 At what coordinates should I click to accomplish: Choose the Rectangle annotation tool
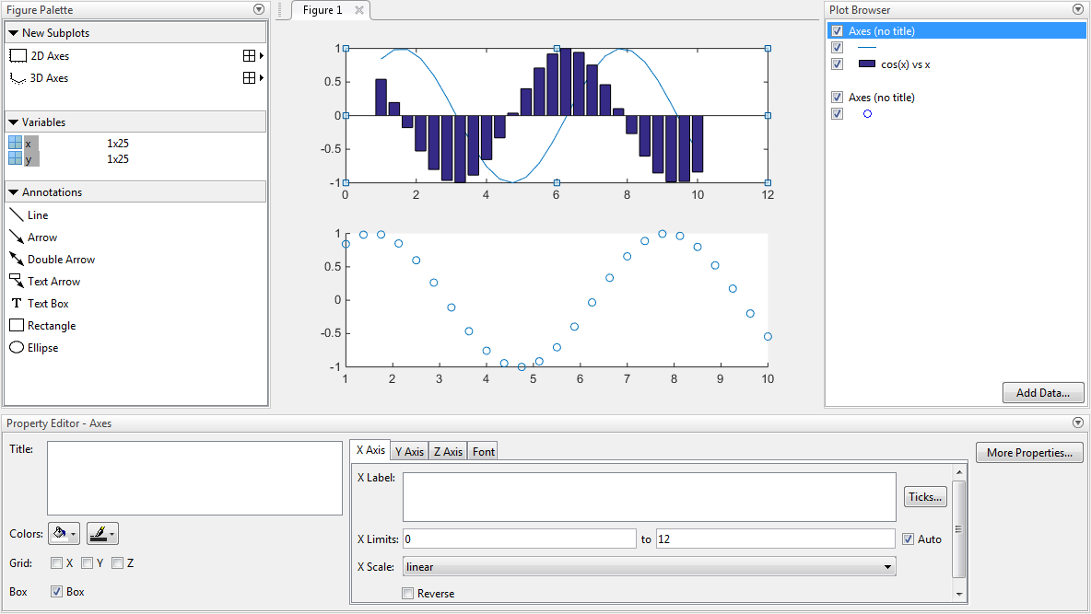click(x=42, y=326)
